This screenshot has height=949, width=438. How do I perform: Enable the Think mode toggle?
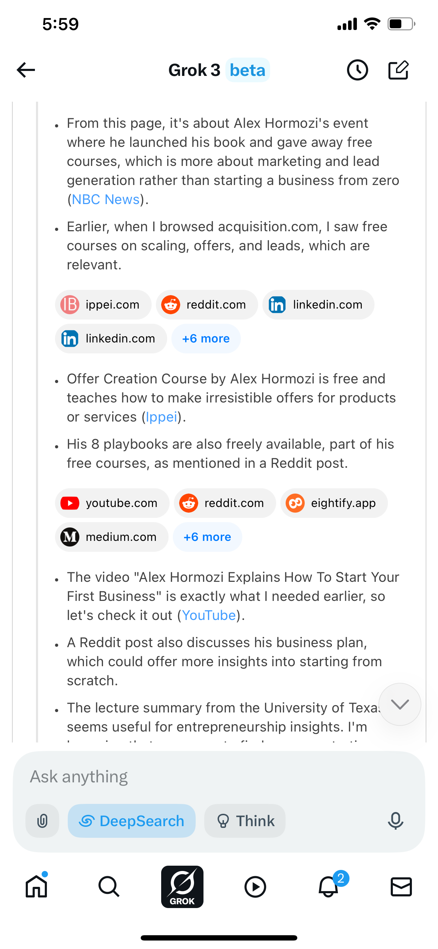pos(245,821)
